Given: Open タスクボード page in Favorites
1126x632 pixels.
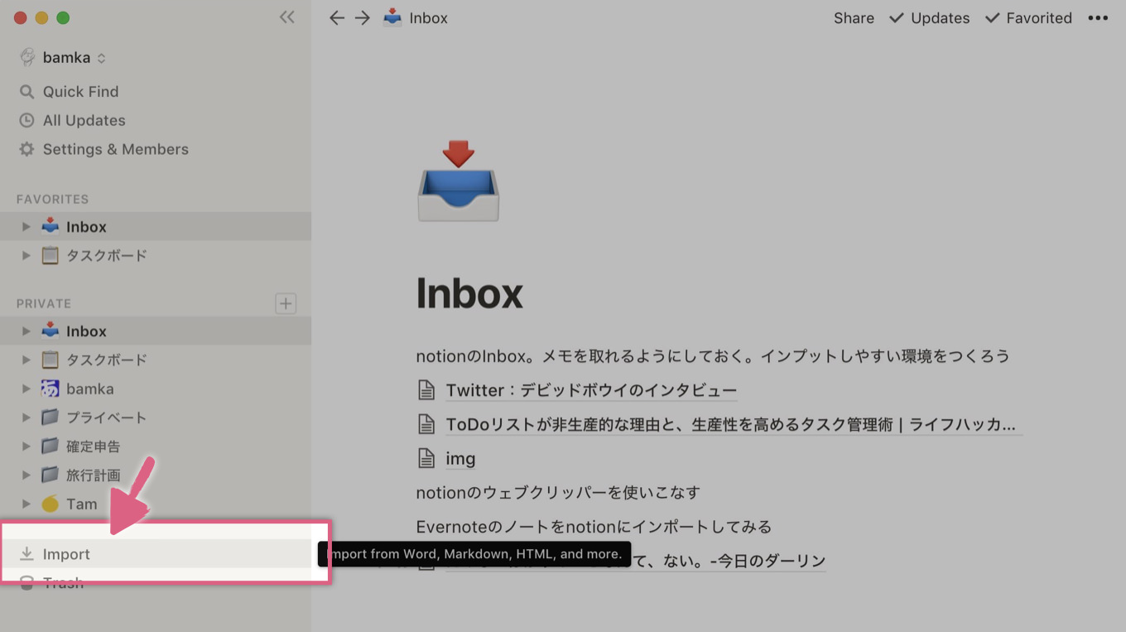Looking at the screenshot, I should coord(107,256).
